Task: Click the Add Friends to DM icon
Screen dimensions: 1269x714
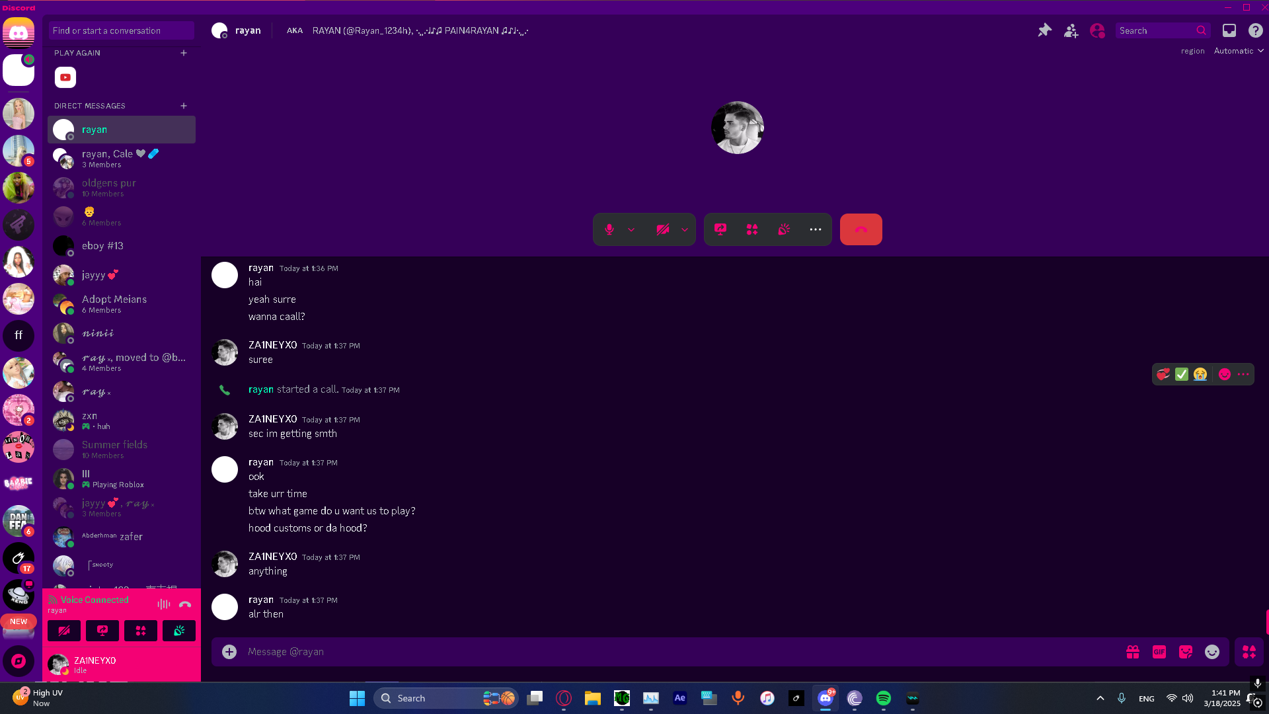Action: click(1071, 30)
